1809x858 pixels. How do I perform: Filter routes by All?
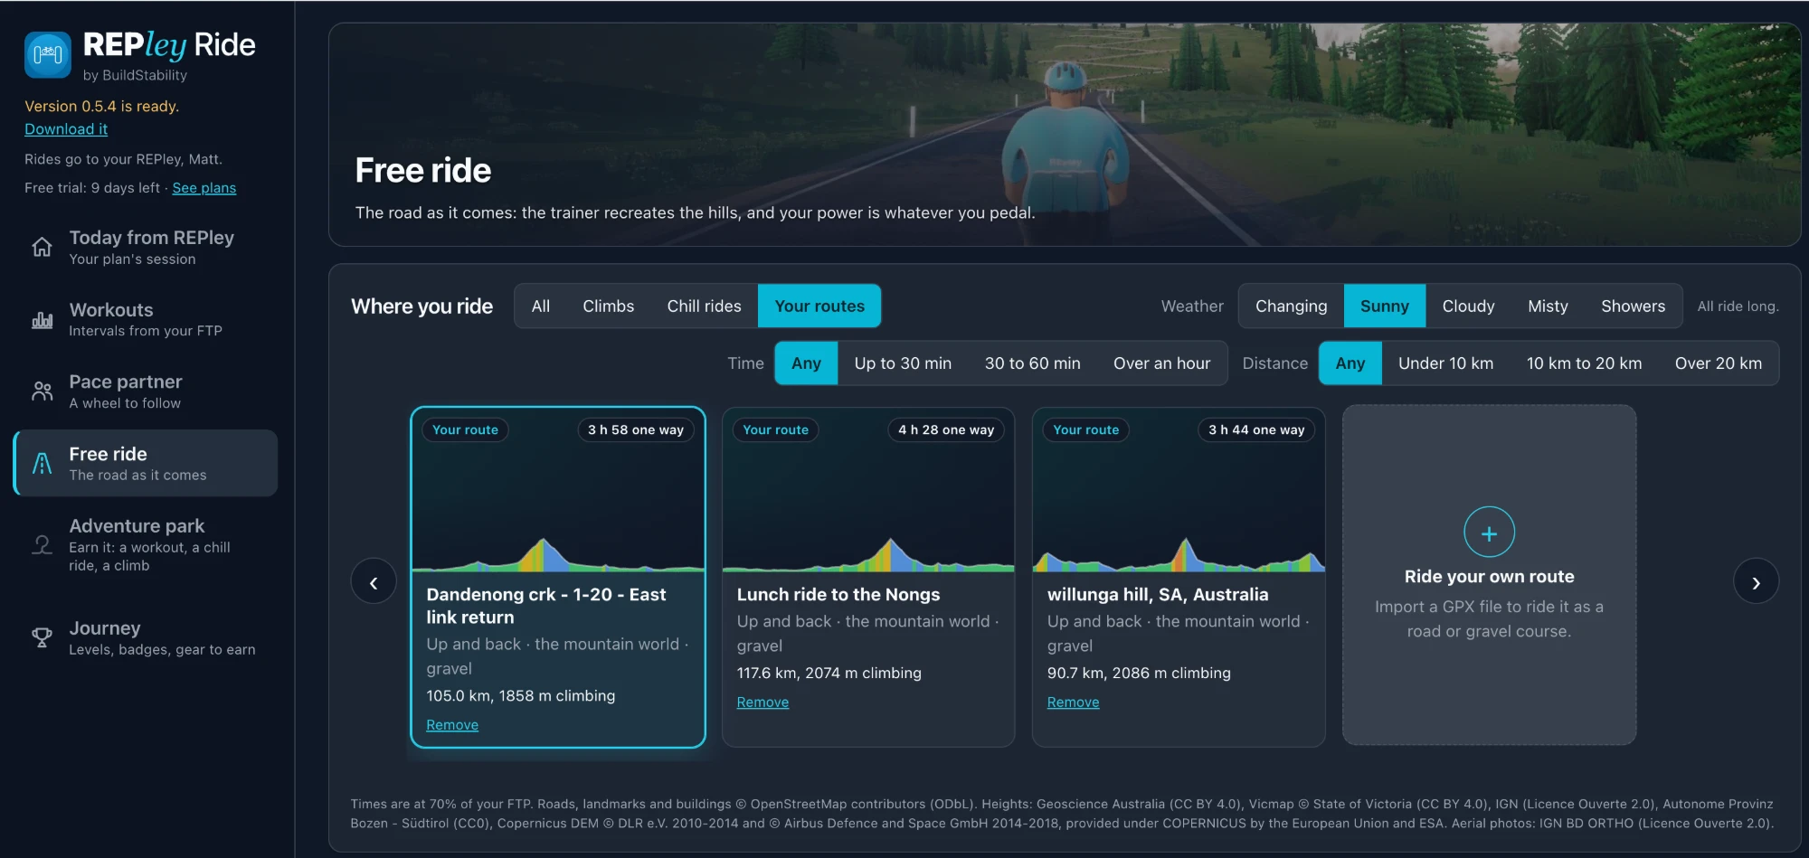click(541, 306)
